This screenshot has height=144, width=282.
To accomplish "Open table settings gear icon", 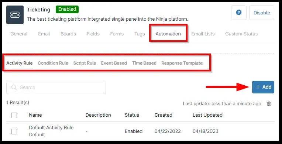I will pyautogui.click(x=269, y=104).
